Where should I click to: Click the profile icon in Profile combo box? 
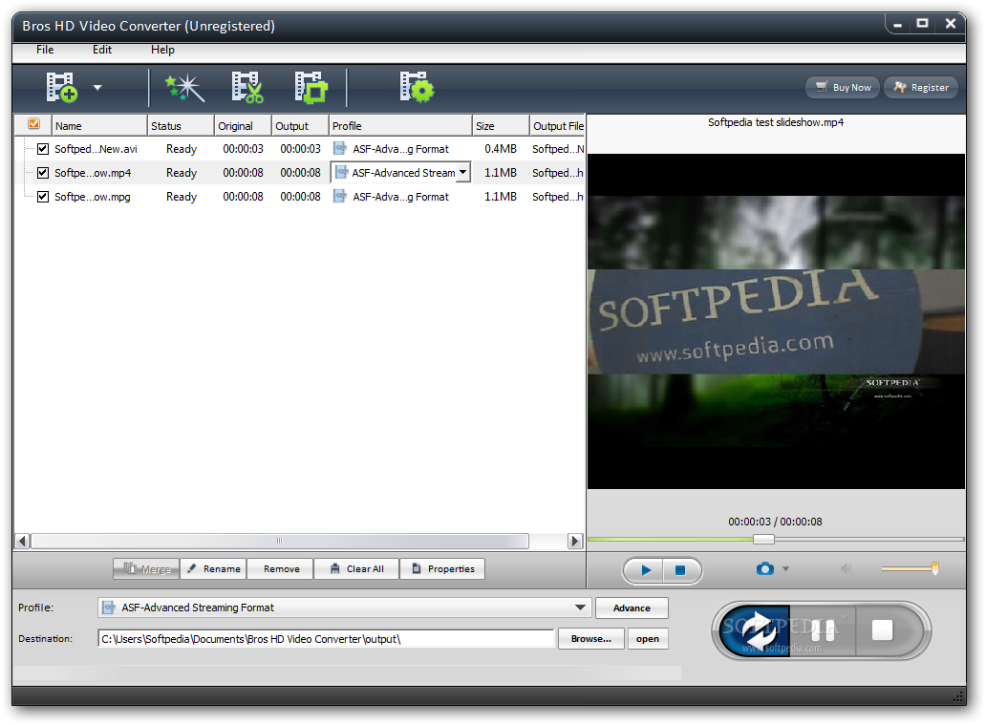(109, 608)
